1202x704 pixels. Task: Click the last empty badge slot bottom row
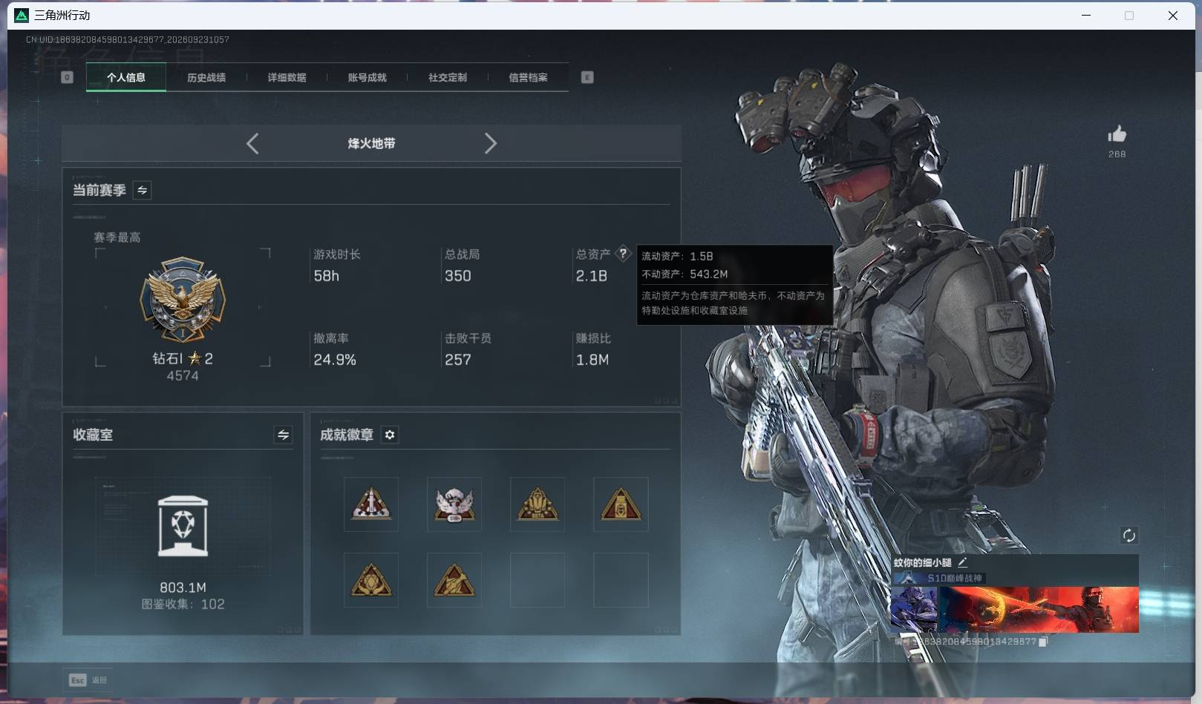(621, 580)
